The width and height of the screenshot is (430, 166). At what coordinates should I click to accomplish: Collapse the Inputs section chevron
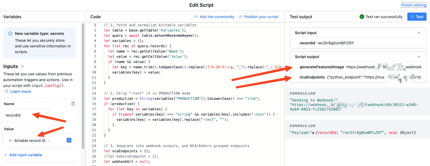23,66
